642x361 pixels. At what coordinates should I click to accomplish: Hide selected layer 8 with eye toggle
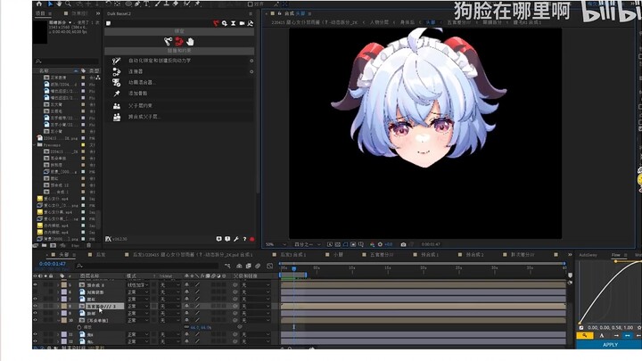pos(35,306)
